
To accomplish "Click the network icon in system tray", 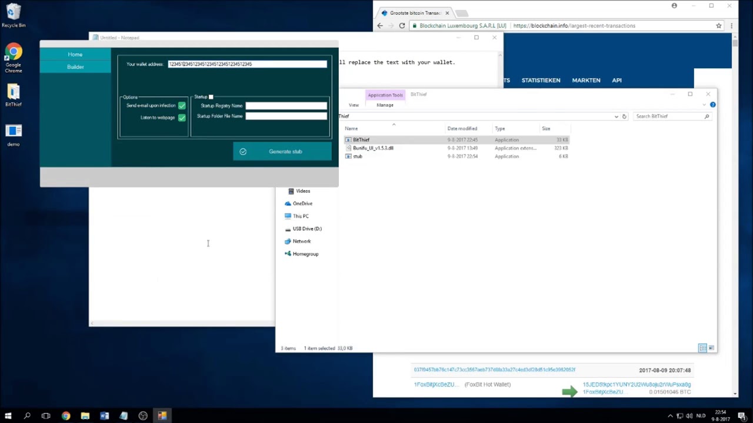I will (x=679, y=416).
